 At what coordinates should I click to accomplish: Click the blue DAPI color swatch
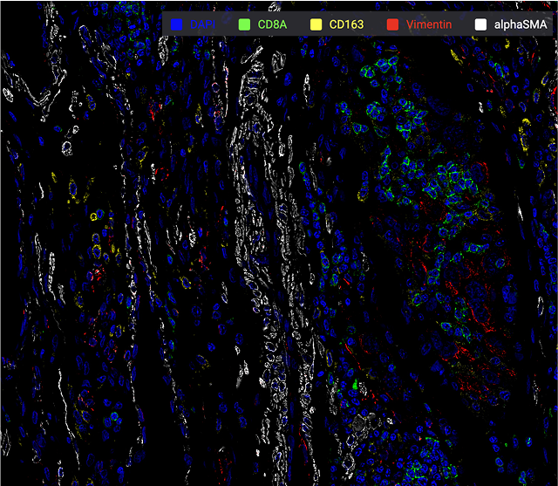179,24
